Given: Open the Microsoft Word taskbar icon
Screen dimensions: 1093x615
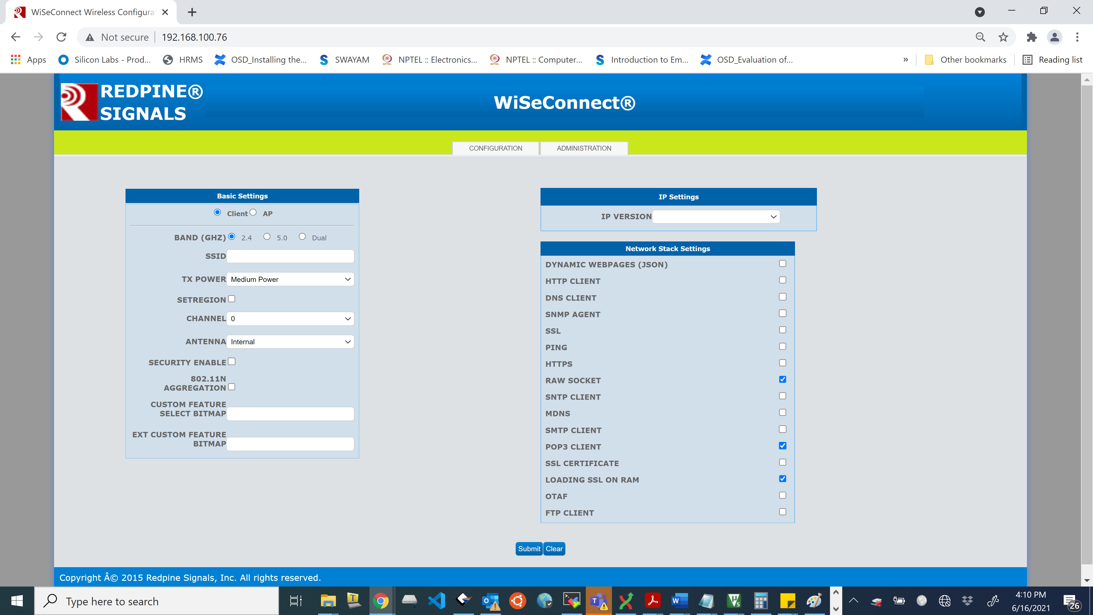Looking at the screenshot, I should point(679,600).
